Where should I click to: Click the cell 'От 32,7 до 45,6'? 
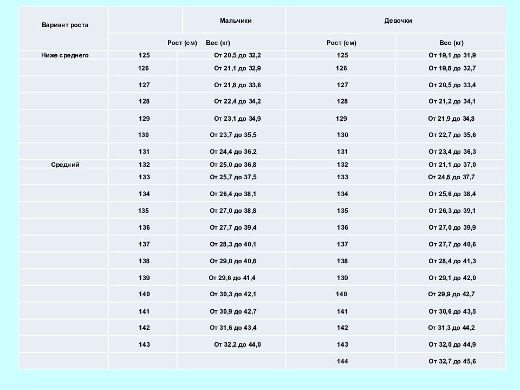coord(452,361)
